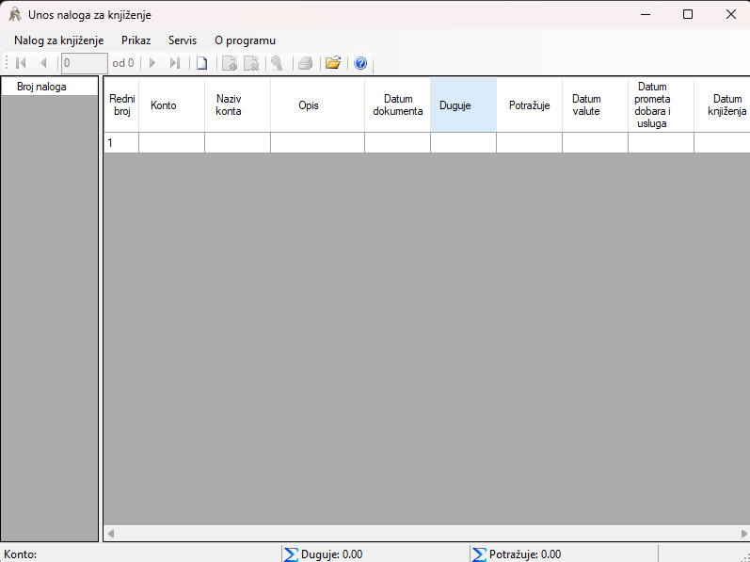This screenshot has width=750, height=562.
Task: Open help with blue question mark icon
Action: point(360,63)
